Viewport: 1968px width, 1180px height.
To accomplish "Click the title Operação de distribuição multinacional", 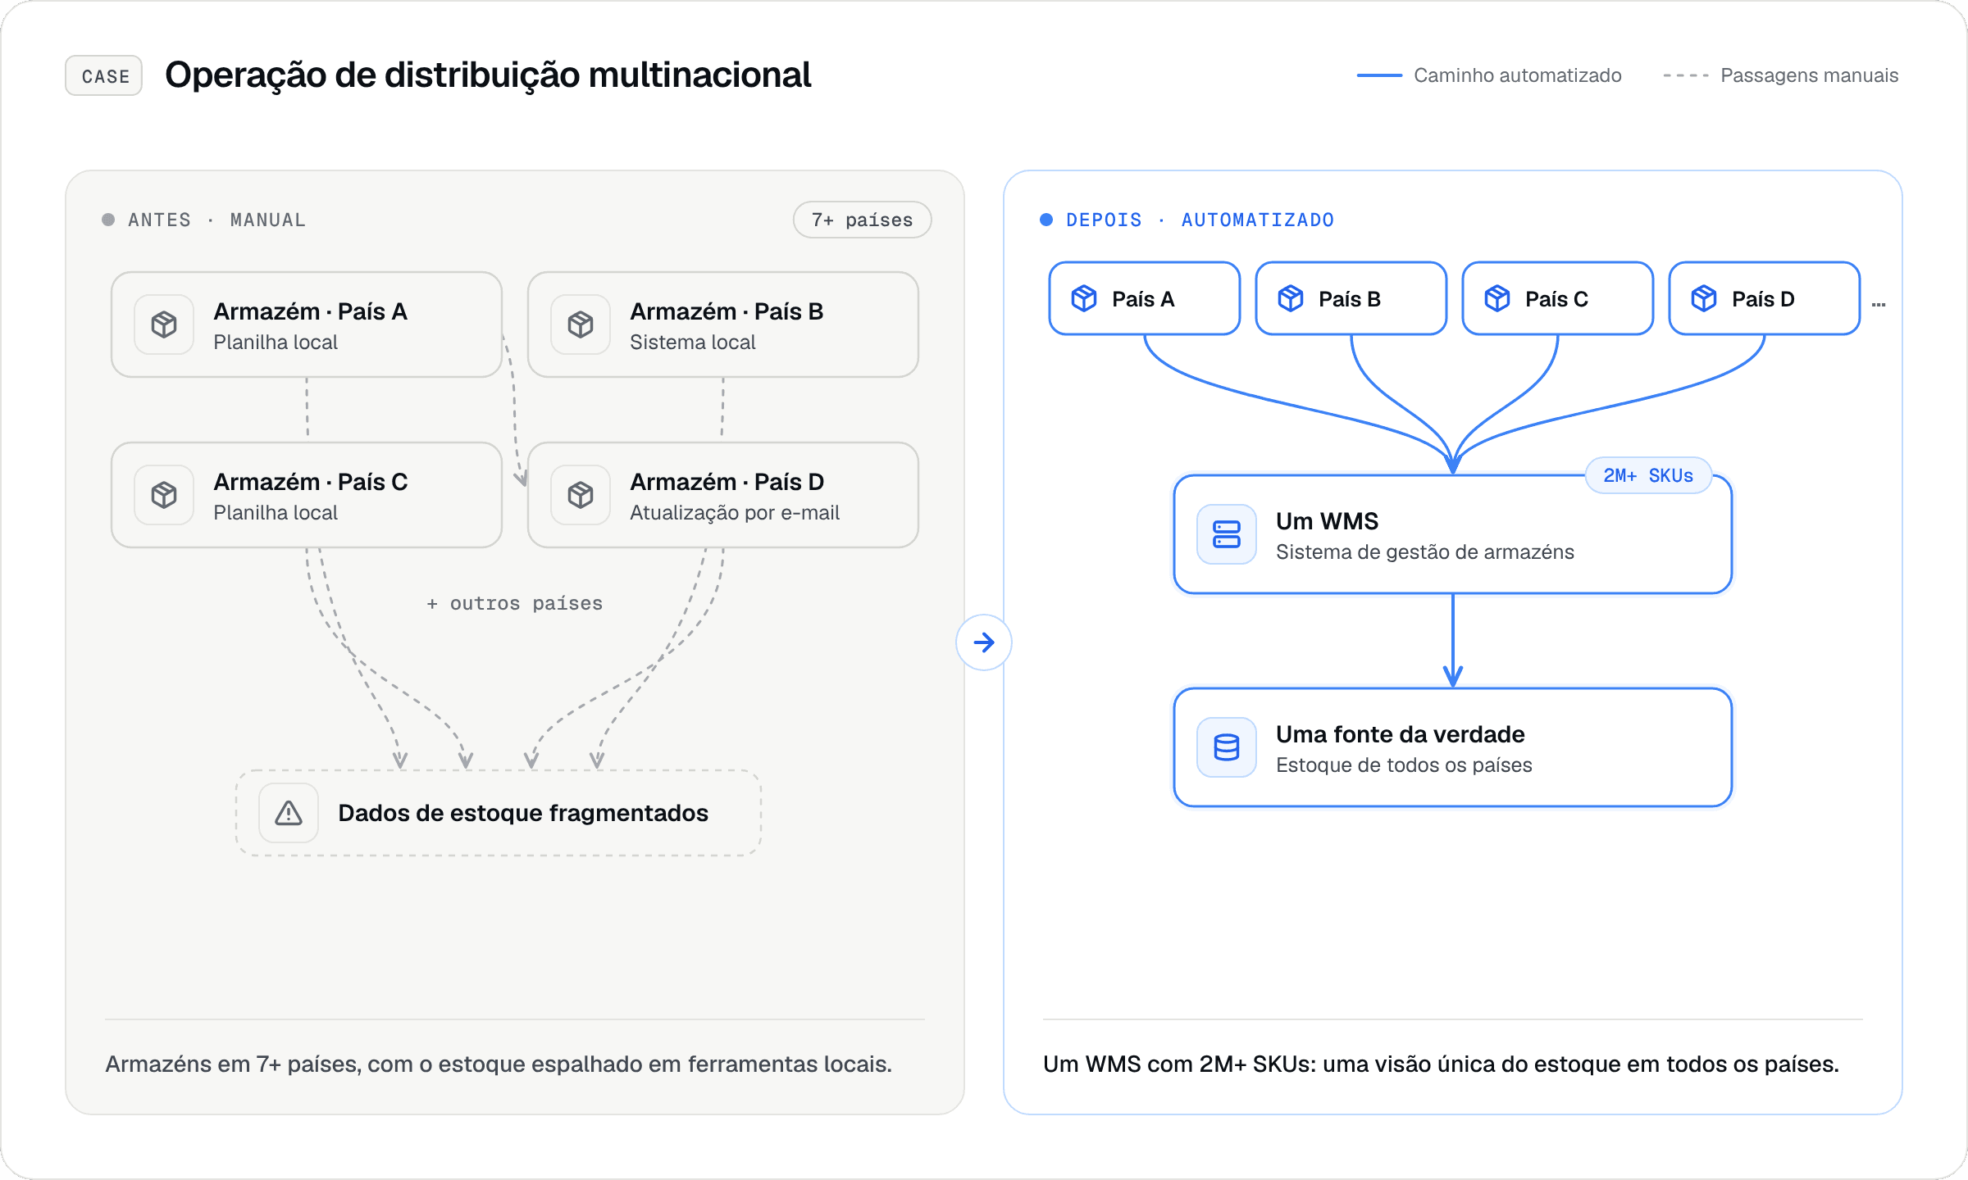I will coord(488,75).
